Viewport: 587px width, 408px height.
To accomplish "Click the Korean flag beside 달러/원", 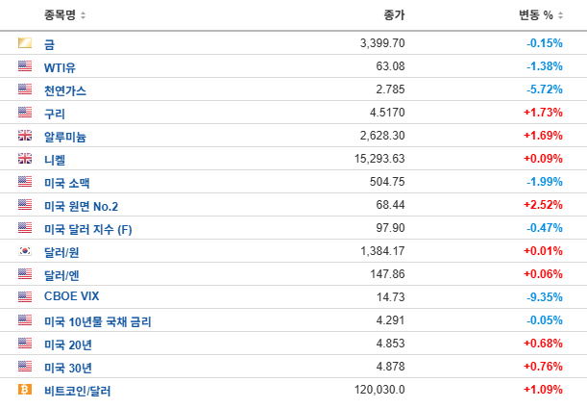I will (25, 251).
